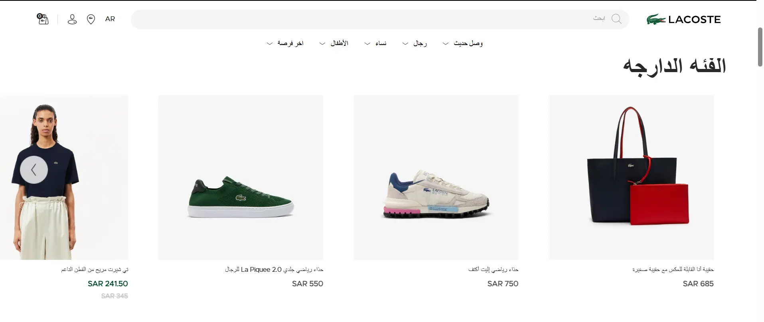
Task: Expand the وصل حديث menu chevron
Action: click(x=446, y=43)
